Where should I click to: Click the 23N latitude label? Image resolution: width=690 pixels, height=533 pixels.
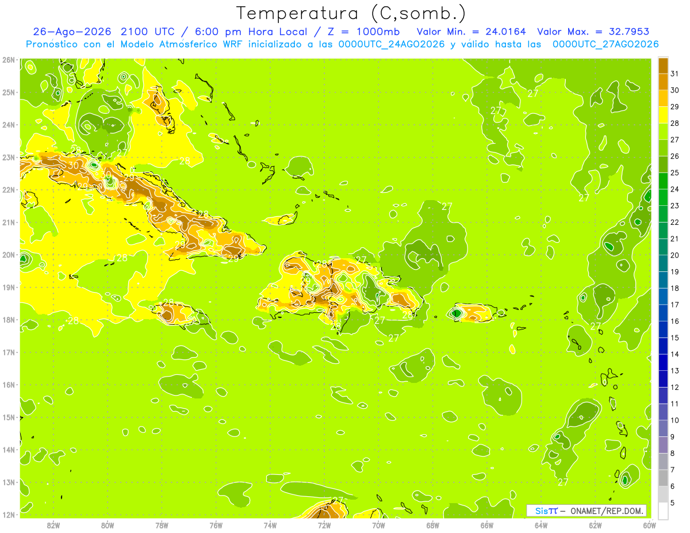pyautogui.click(x=8, y=157)
